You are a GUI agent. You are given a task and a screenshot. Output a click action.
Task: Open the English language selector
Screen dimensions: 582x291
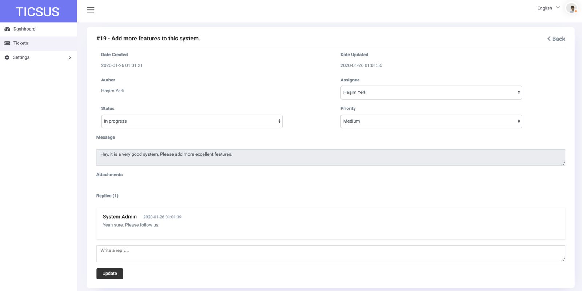click(x=548, y=8)
